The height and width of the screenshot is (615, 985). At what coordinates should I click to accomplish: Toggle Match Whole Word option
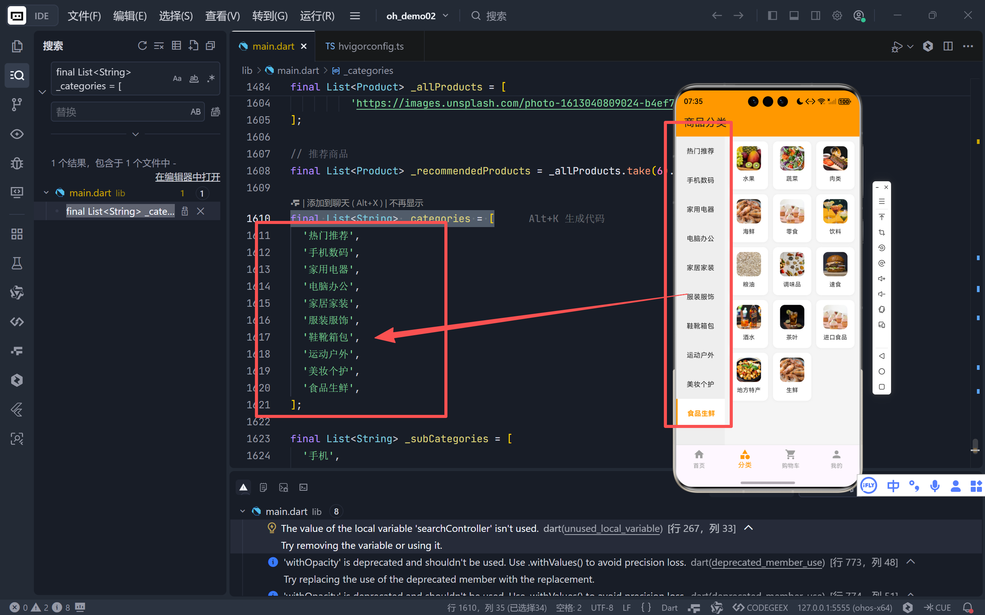pyautogui.click(x=194, y=79)
